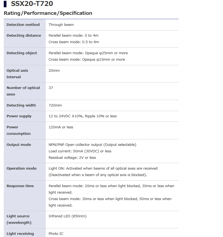Viewport: 223px width, 237px height.
Task: Click the Cross beam mode: 0.5 to 4m text
Action: point(74,42)
